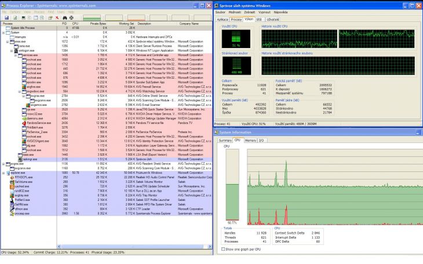This screenshot has height=264, width=423.
Task: Toggle Show Process Tree toolbar icon
Action: [30, 18]
